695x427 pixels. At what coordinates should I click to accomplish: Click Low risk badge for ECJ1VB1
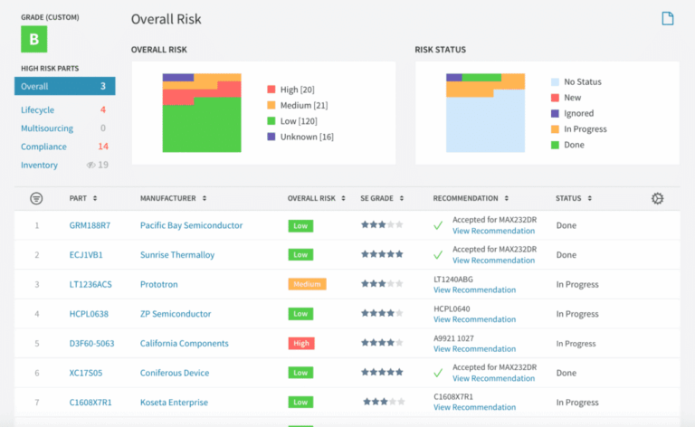click(300, 255)
